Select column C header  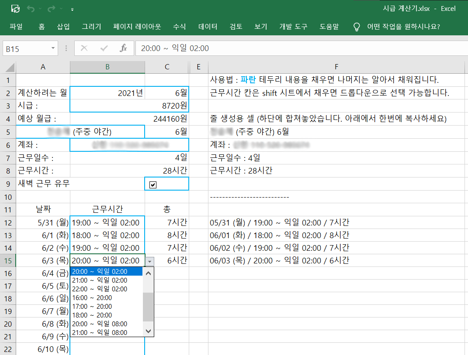[167, 67]
